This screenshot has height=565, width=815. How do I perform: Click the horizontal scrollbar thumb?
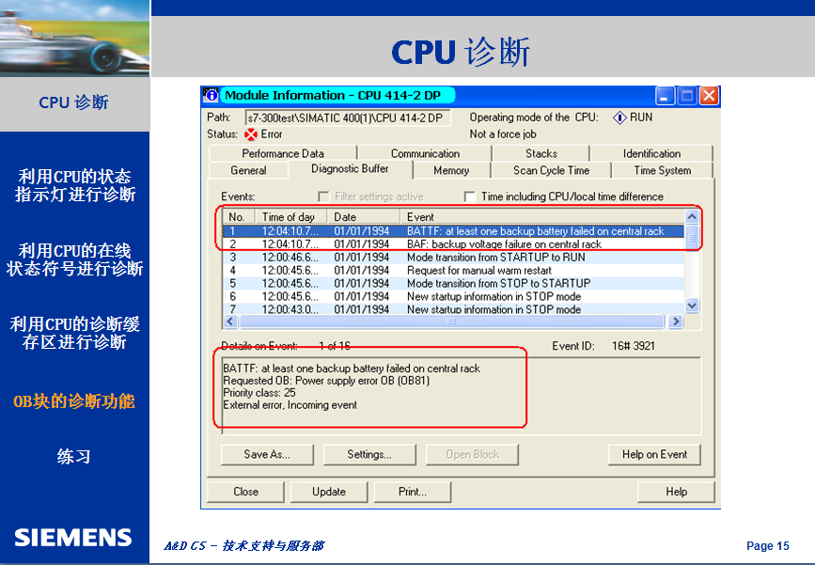click(x=451, y=322)
